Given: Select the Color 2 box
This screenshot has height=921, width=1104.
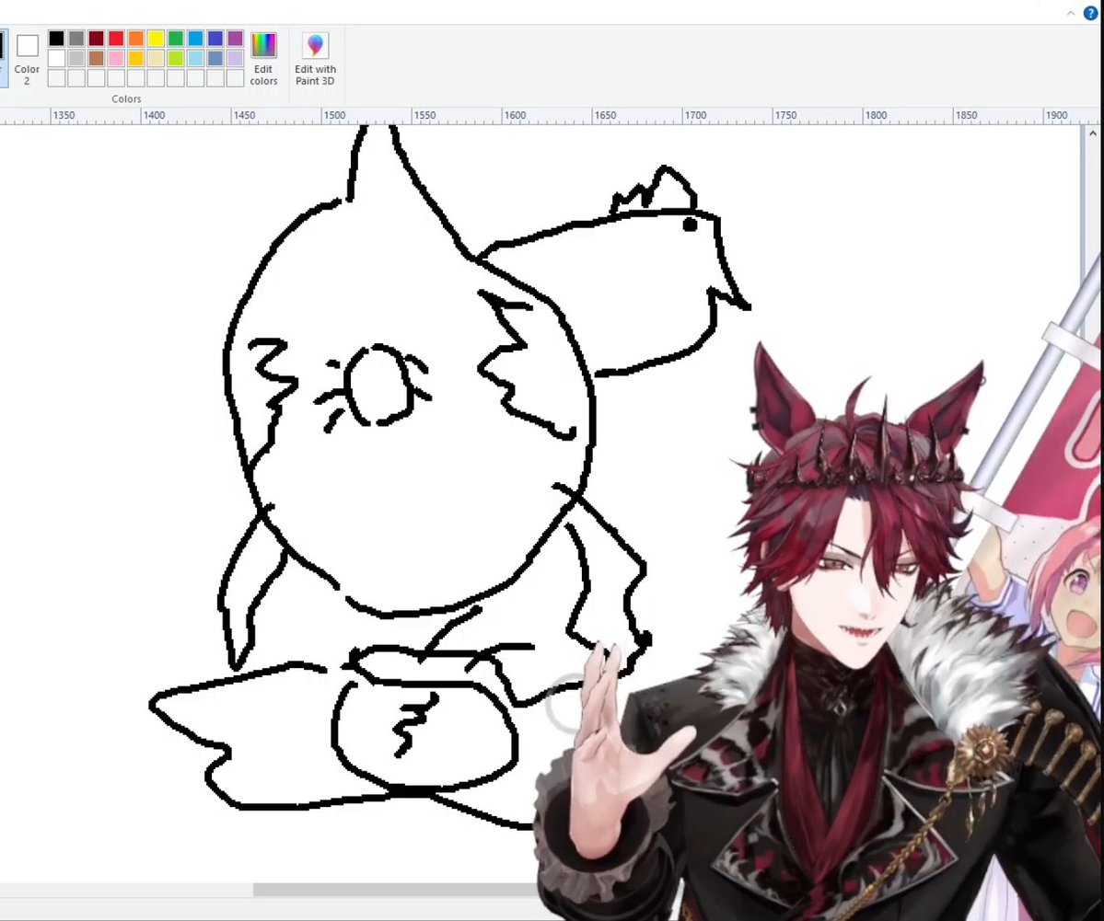Looking at the screenshot, I should 27,59.
